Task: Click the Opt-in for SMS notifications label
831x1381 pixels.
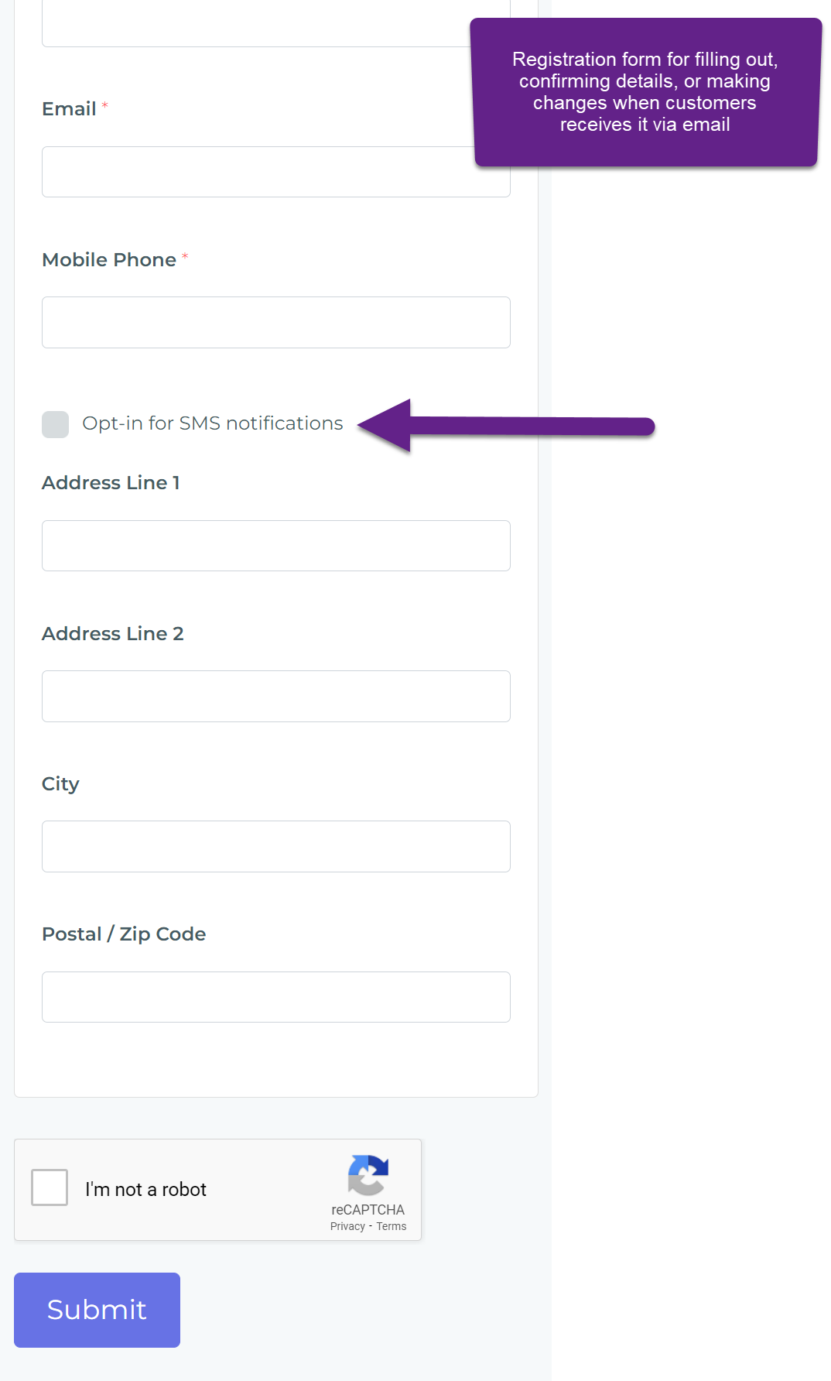Action: click(213, 423)
